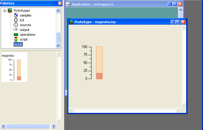Select the myLib tree item
The width and height of the screenshot is (203, 130).
[18, 44]
